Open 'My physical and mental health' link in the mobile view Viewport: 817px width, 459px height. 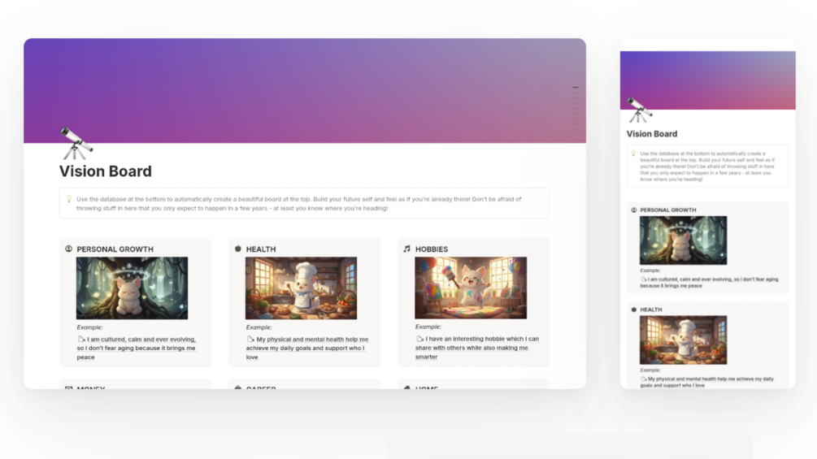(x=707, y=382)
